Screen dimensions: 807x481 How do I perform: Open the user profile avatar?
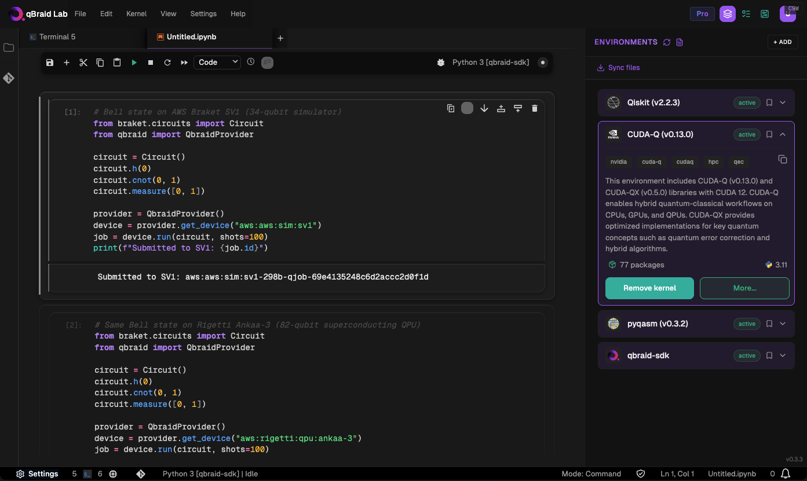click(788, 14)
